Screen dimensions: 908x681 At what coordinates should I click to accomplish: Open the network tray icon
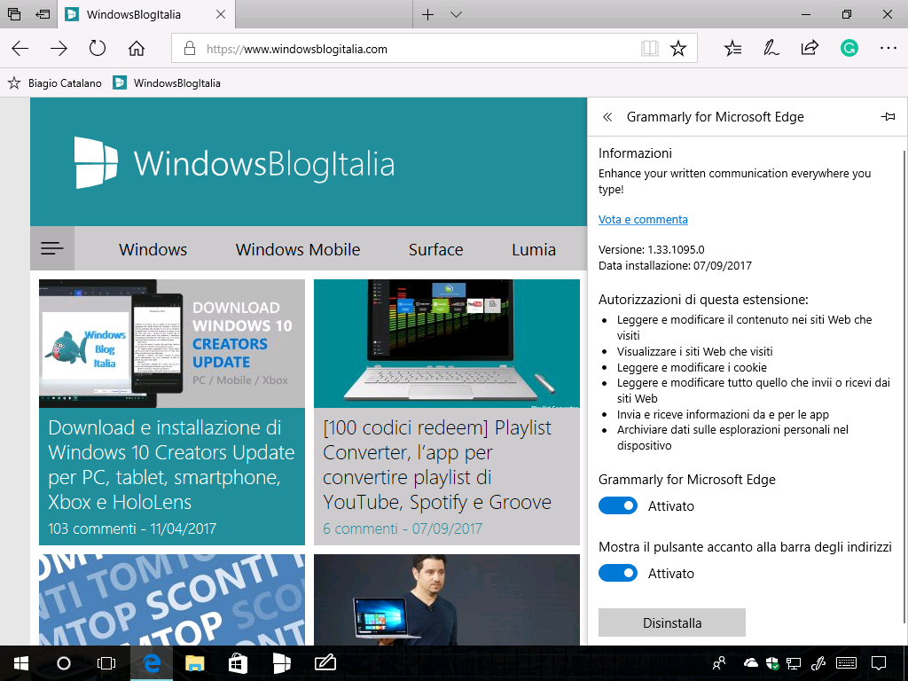[794, 663]
